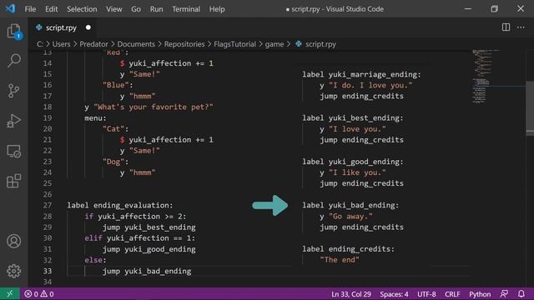This screenshot has width=534, height=300.
Task: Open the Edit menu
Action: (x=52, y=9)
